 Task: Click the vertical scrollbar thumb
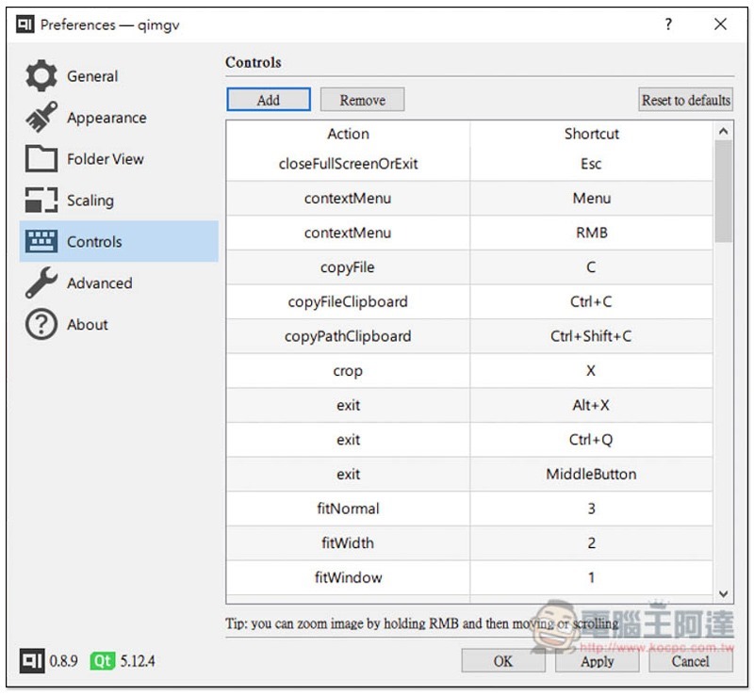723,191
